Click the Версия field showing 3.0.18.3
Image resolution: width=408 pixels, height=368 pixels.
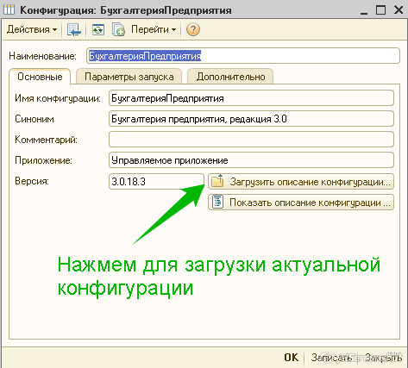click(156, 181)
